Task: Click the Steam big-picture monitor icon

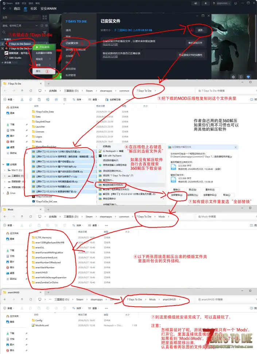Action: [x=235, y=3]
